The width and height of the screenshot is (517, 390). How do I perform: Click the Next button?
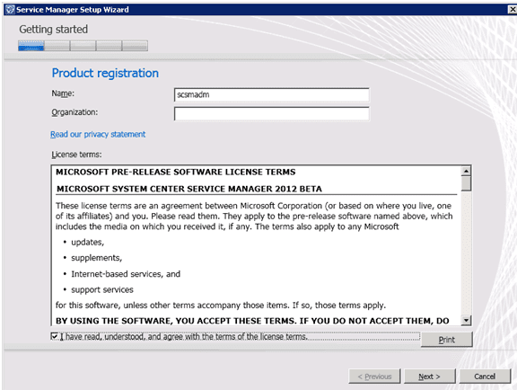point(429,377)
